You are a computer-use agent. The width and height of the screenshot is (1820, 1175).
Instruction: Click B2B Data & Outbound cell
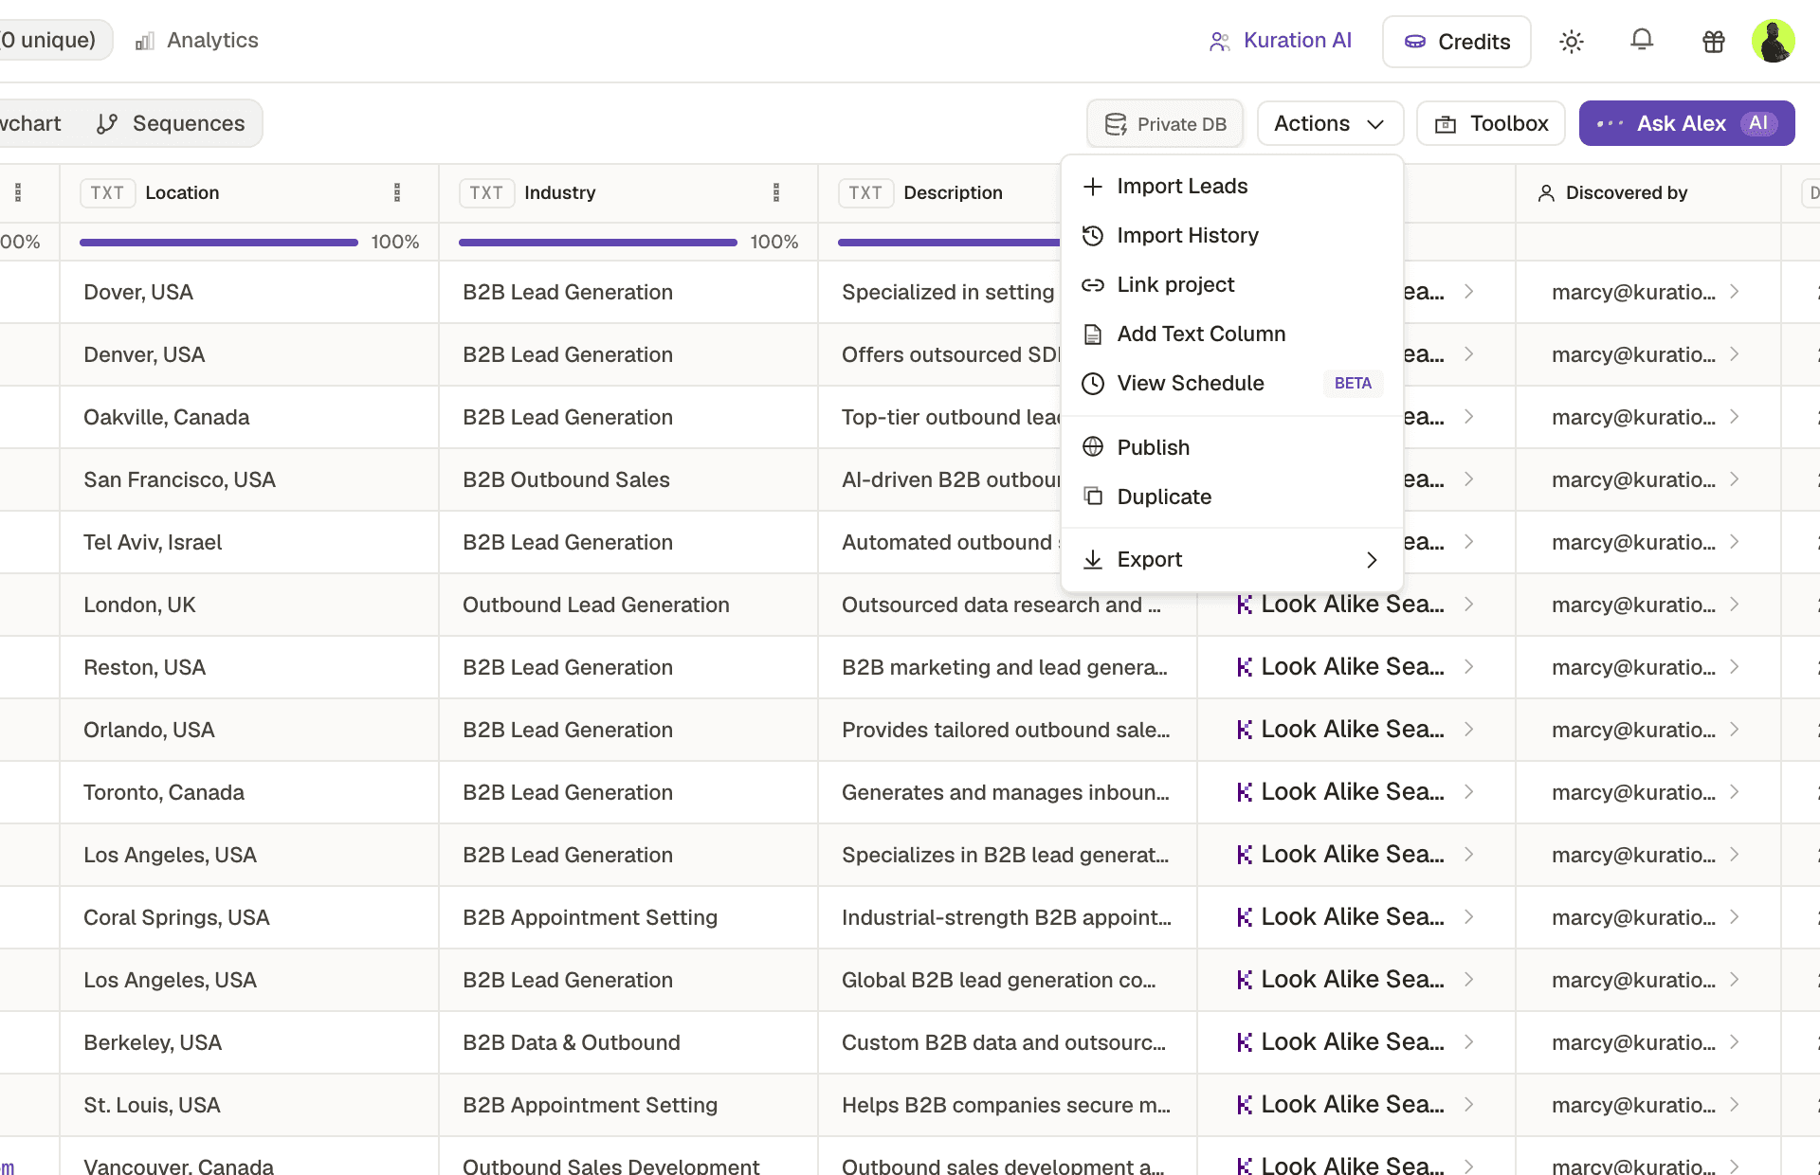coord(628,1043)
